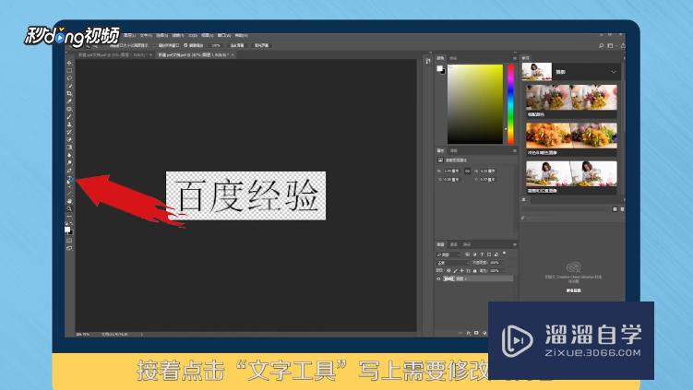Toggle lock position icon in Layers
This screenshot has width=693, height=390.
tap(462, 270)
